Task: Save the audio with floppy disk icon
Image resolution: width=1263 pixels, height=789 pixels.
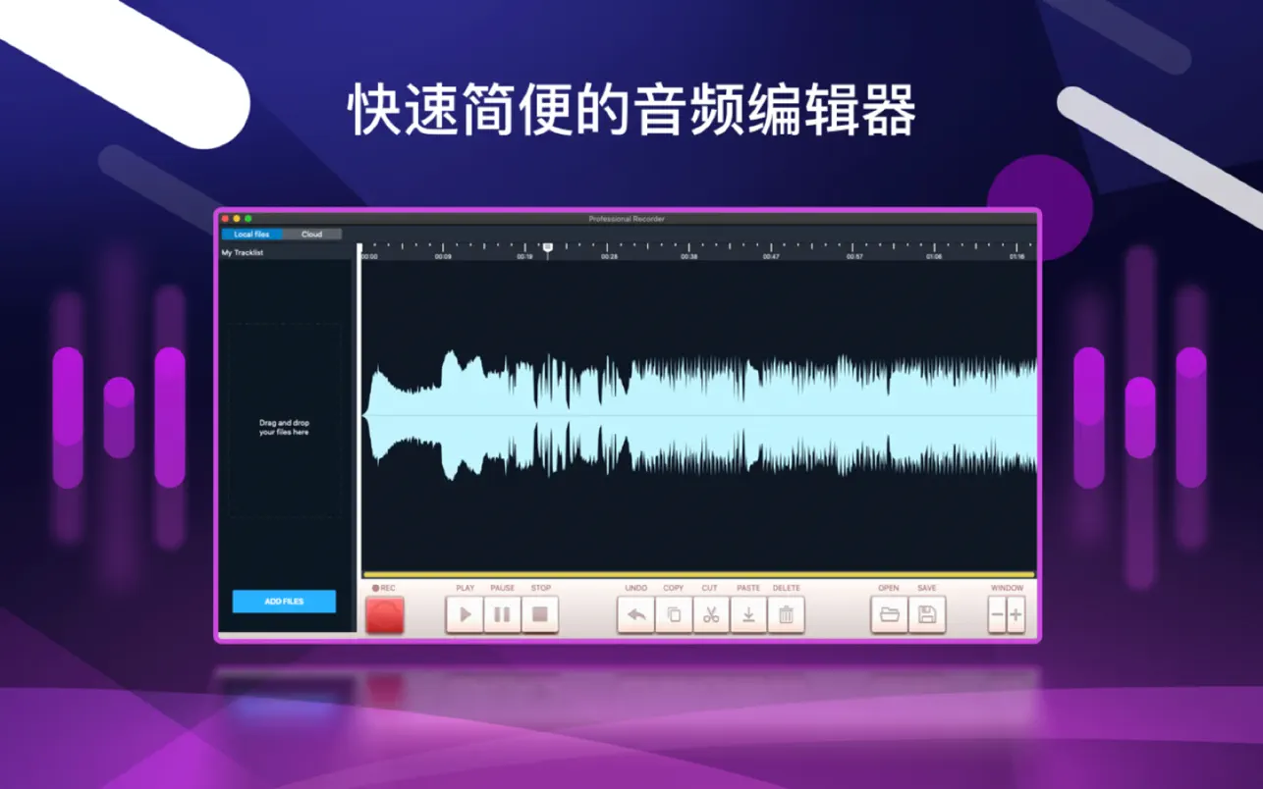Action: click(x=926, y=615)
